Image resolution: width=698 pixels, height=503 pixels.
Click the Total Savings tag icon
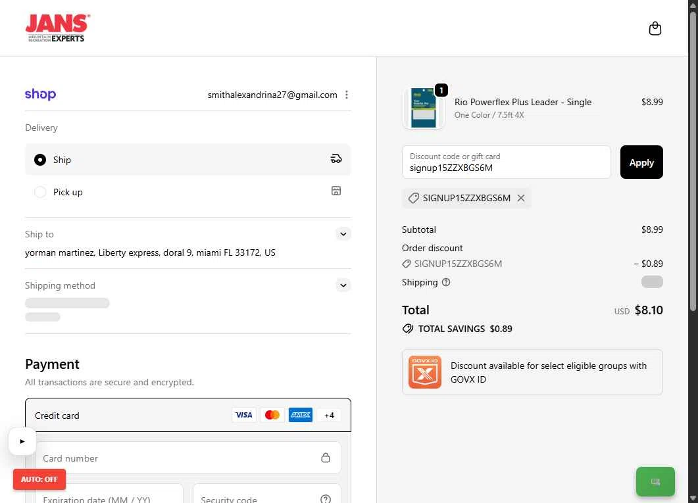[407, 329]
